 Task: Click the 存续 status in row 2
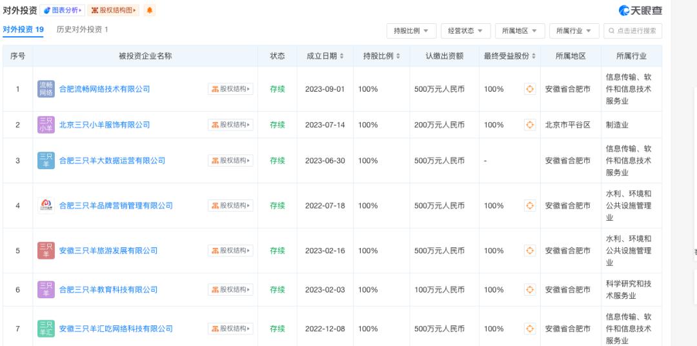(x=278, y=125)
